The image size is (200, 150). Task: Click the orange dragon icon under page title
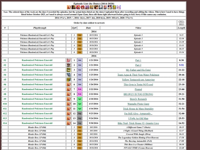pos(69,7)
